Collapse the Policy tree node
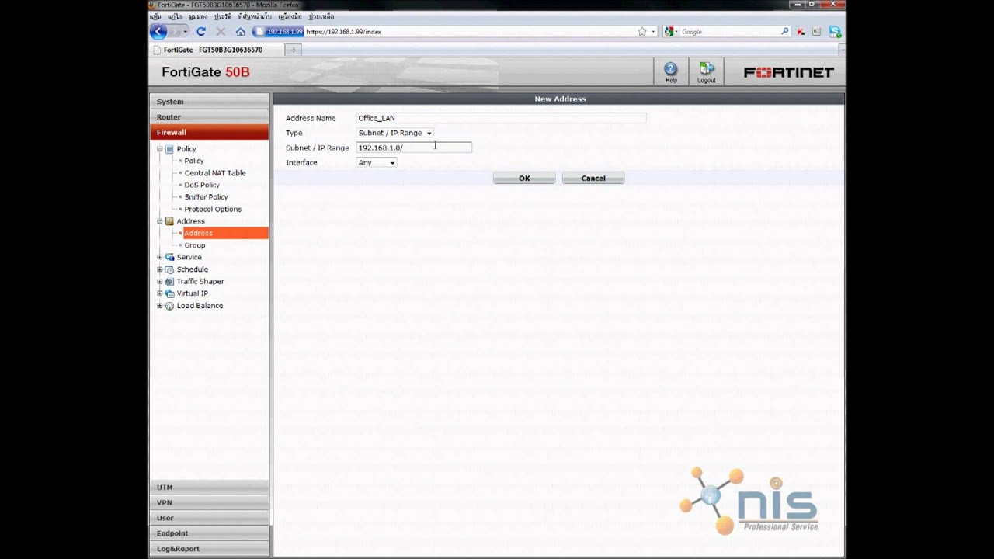This screenshot has width=994, height=559. (x=160, y=149)
